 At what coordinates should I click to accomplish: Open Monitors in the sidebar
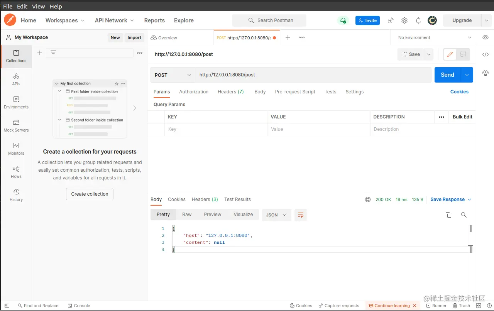16,149
